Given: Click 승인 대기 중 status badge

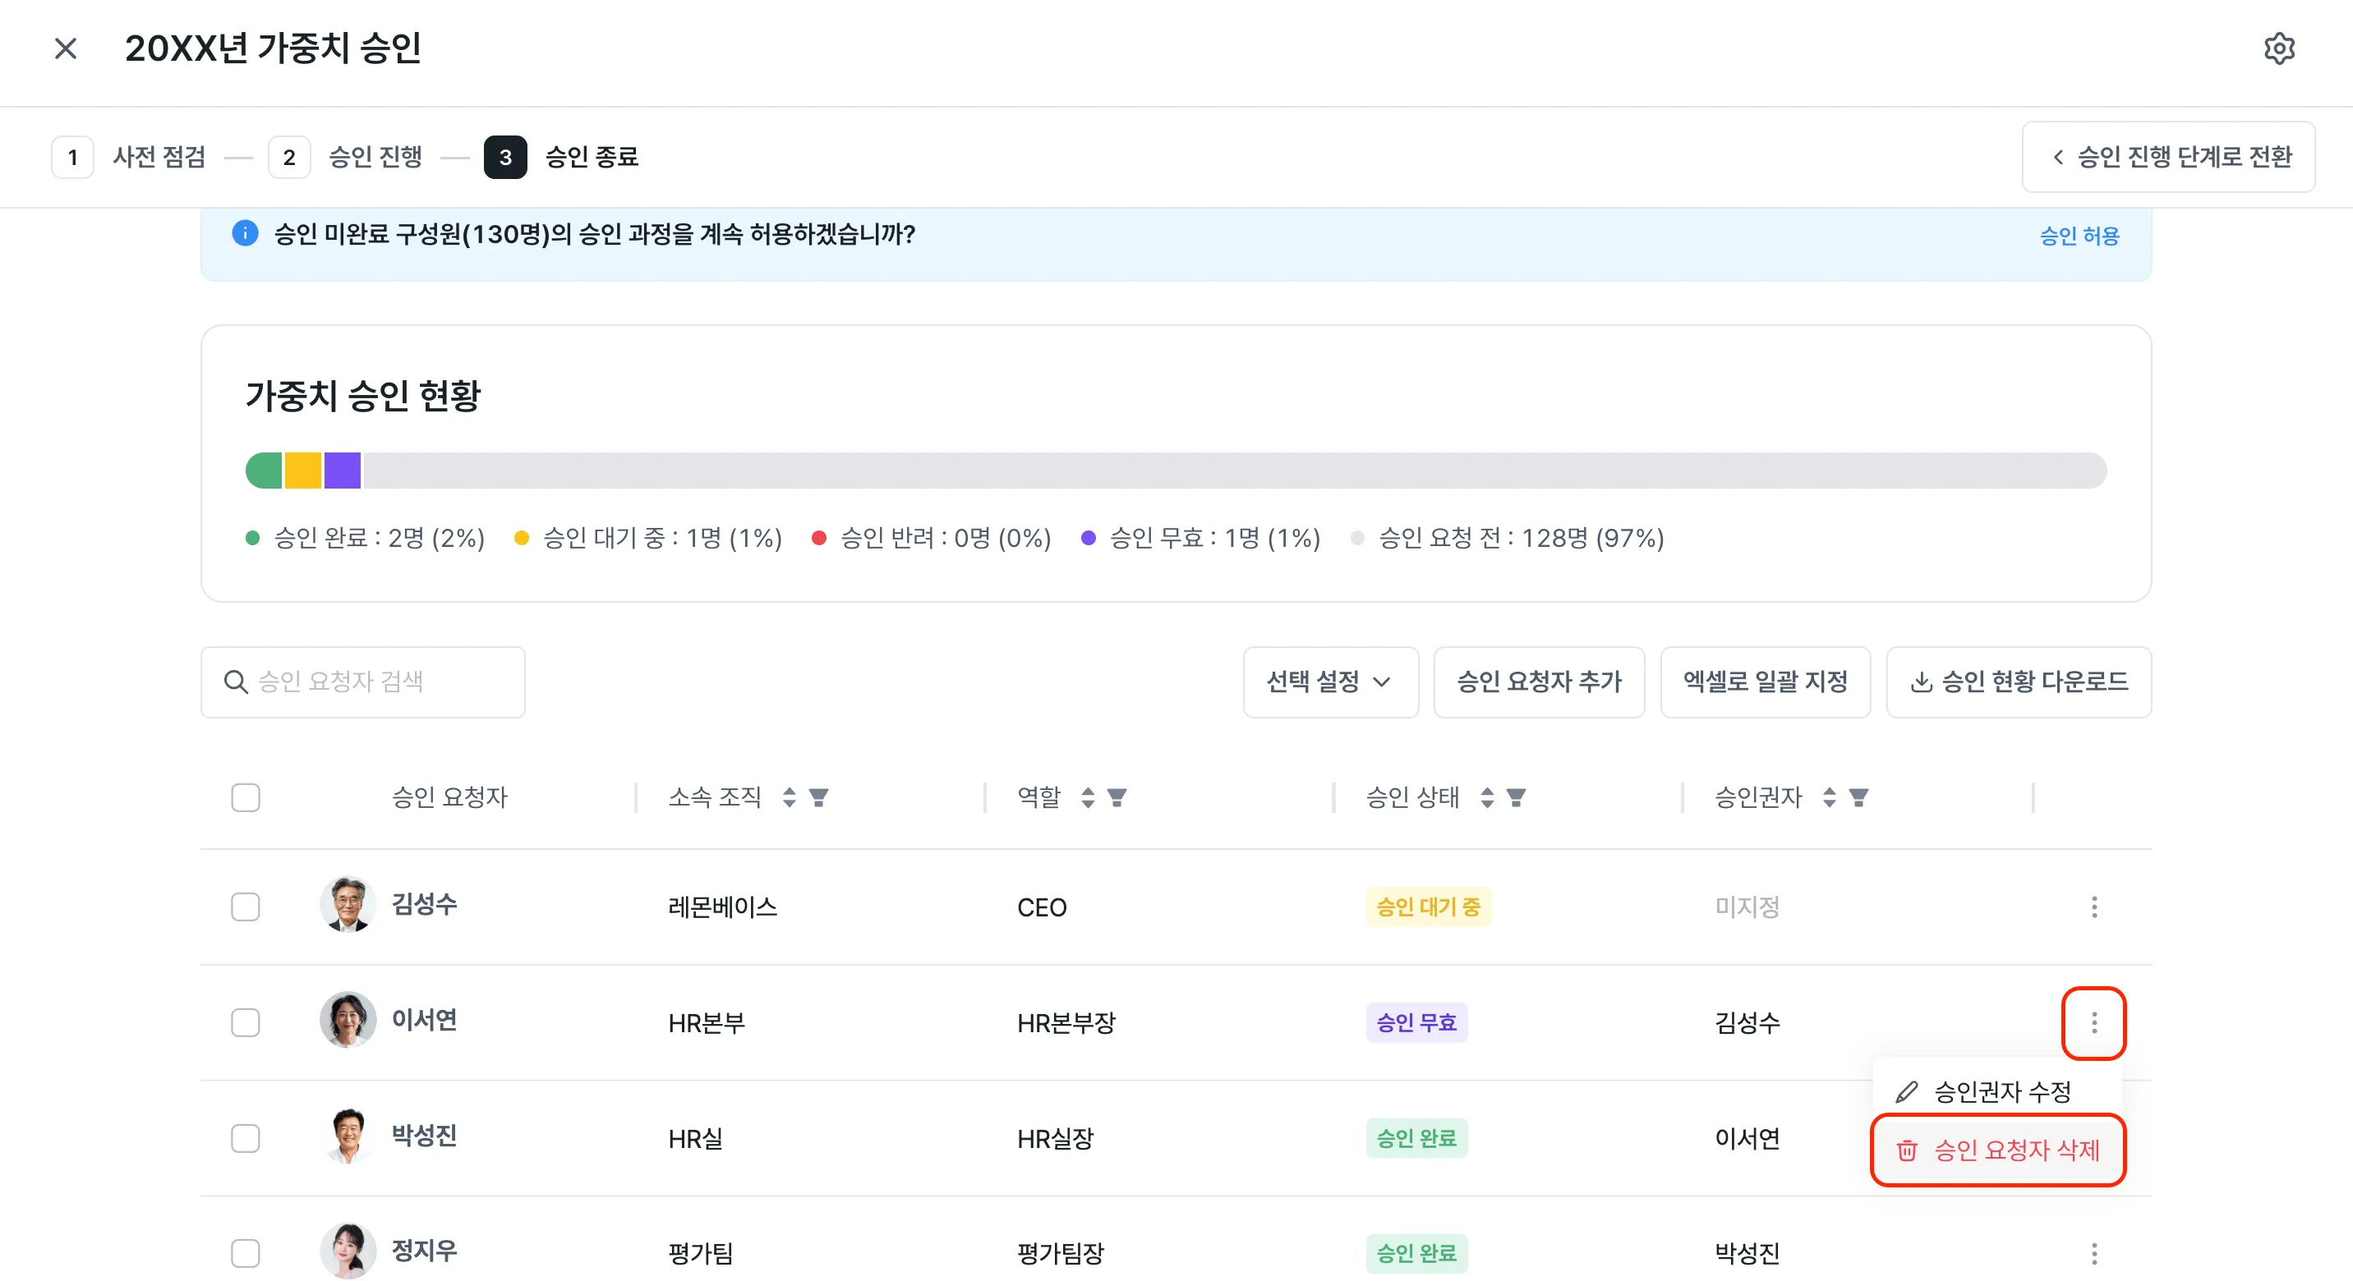Looking at the screenshot, I should [1428, 907].
